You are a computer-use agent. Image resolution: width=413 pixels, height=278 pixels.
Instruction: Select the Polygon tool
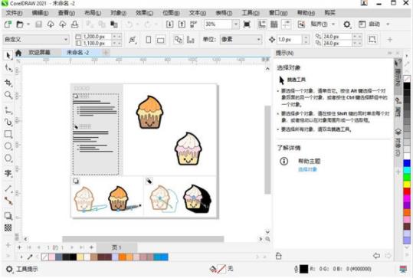click(8, 159)
